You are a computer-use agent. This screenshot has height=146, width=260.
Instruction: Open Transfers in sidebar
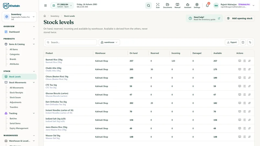click(14, 107)
